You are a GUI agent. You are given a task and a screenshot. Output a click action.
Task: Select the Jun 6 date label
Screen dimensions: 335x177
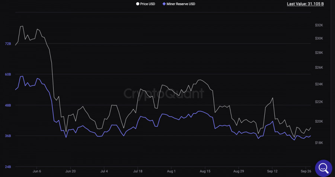click(37, 171)
